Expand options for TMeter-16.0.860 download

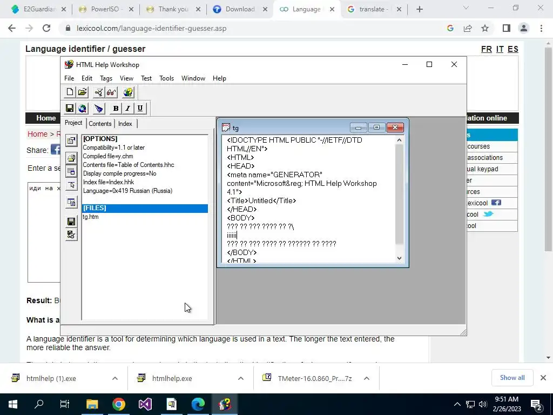367,378
